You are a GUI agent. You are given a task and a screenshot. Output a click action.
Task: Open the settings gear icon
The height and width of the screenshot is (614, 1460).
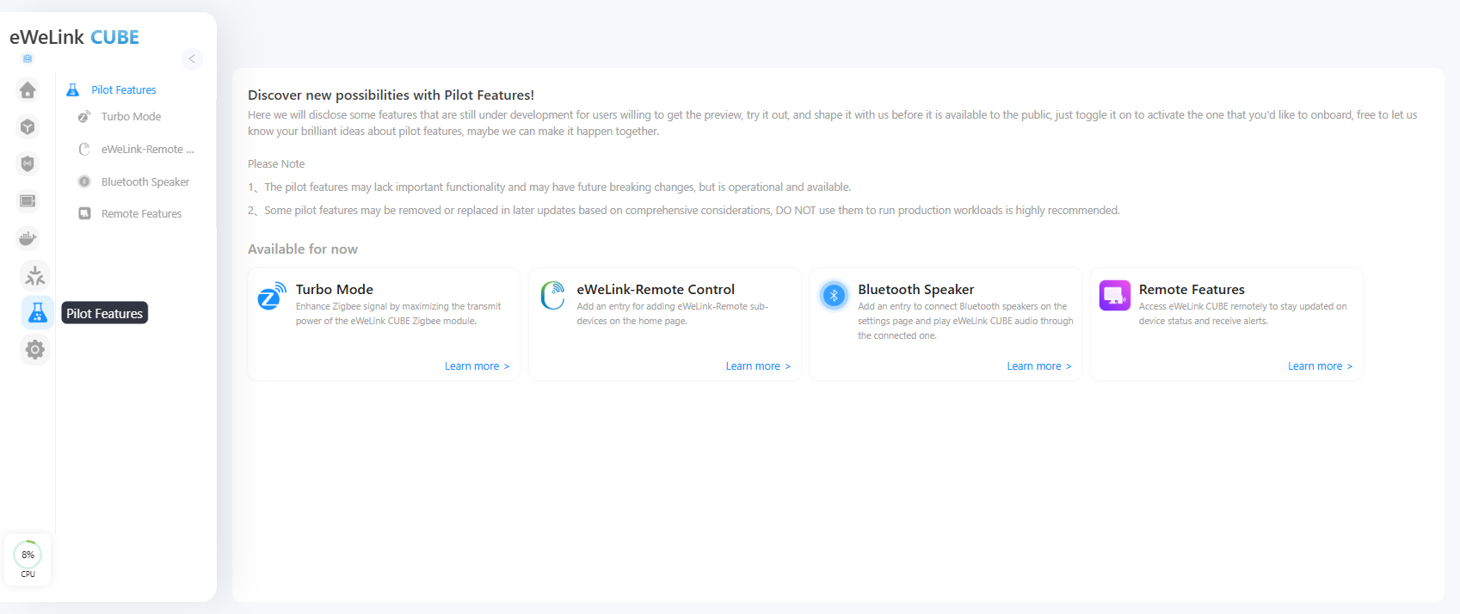click(35, 350)
